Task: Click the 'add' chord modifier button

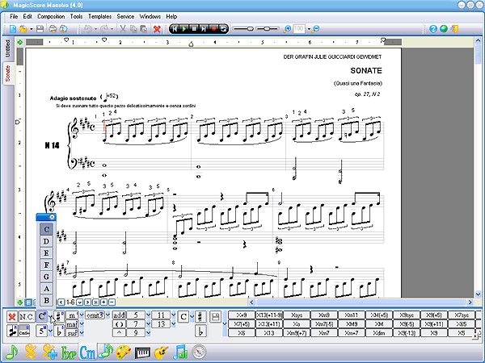Action: tap(119, 315)
